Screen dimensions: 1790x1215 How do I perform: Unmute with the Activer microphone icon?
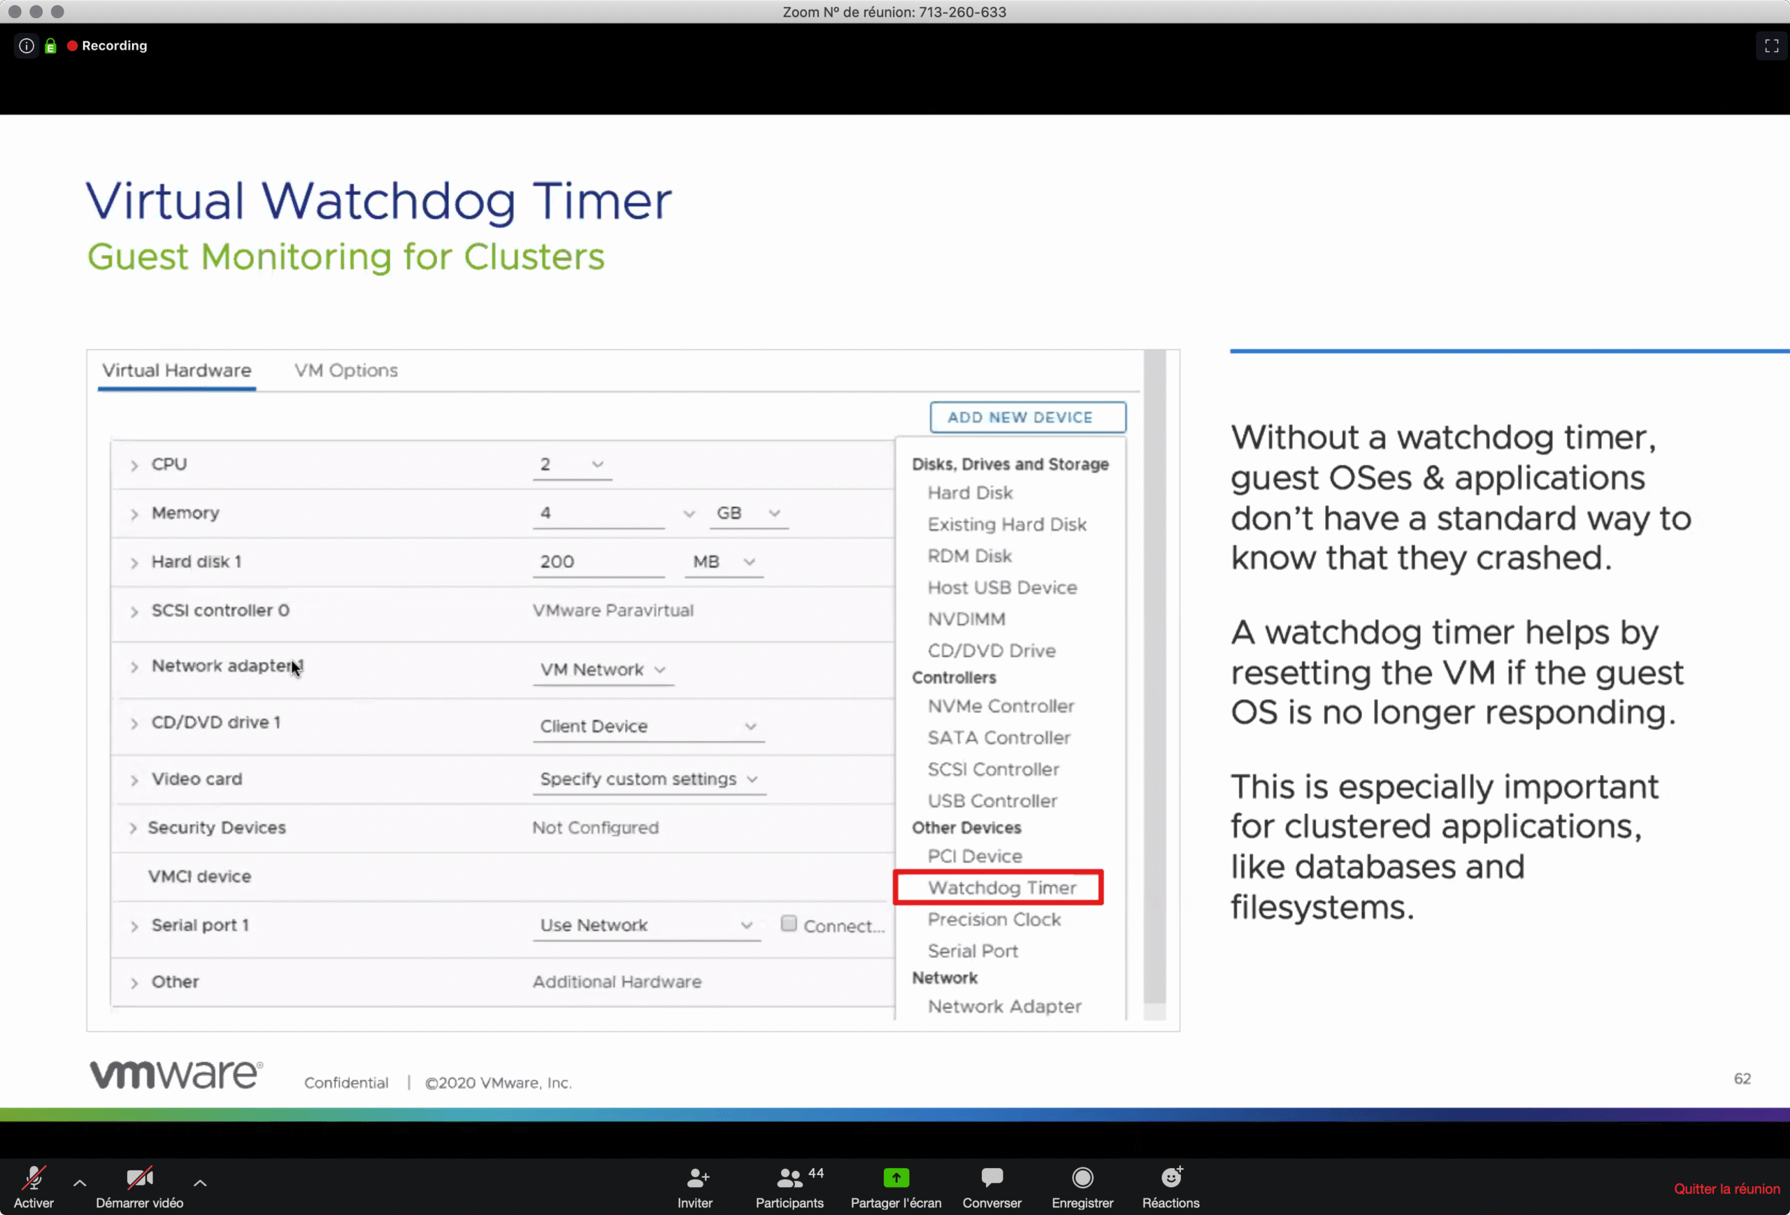33,1178
